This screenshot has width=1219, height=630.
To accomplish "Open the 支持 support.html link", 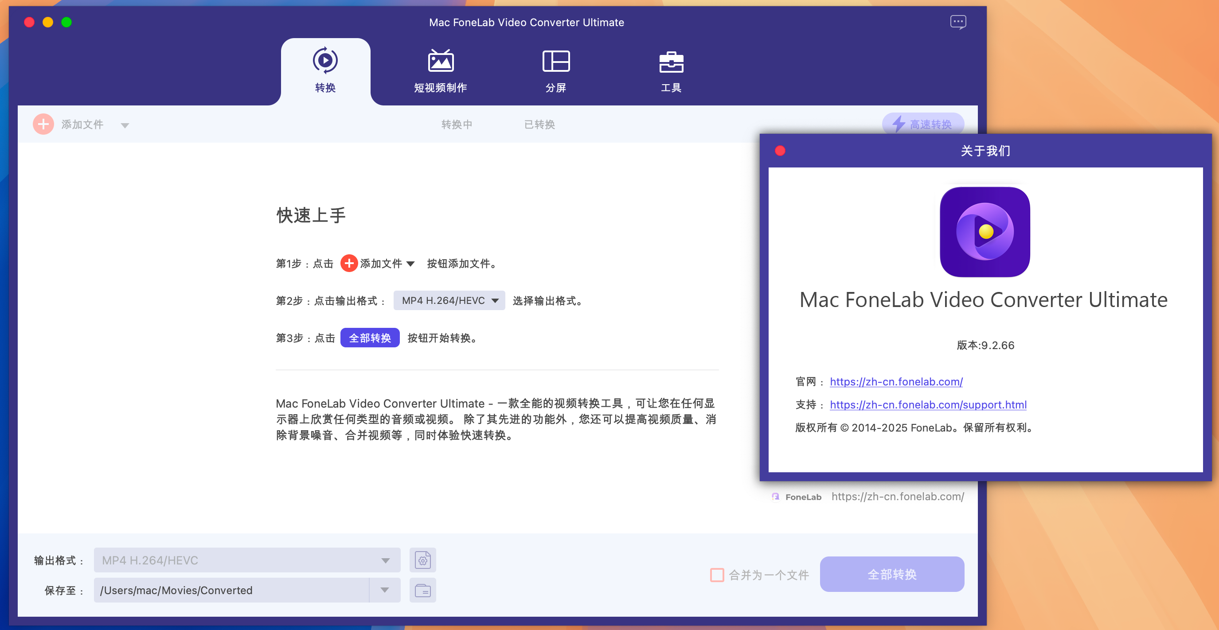I will (928, 405).
